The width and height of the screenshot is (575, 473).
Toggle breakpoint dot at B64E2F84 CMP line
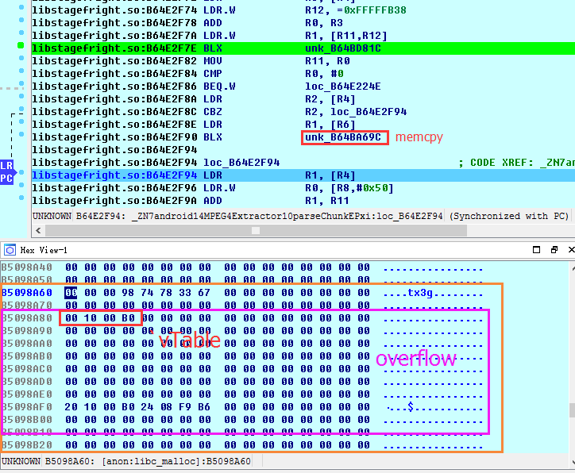pos(21,71)
